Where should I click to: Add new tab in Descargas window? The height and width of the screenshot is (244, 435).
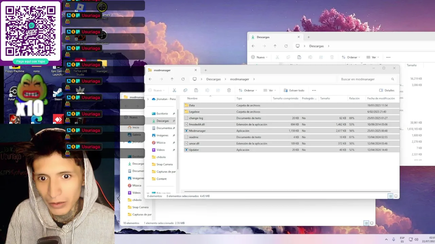point(309,37)
